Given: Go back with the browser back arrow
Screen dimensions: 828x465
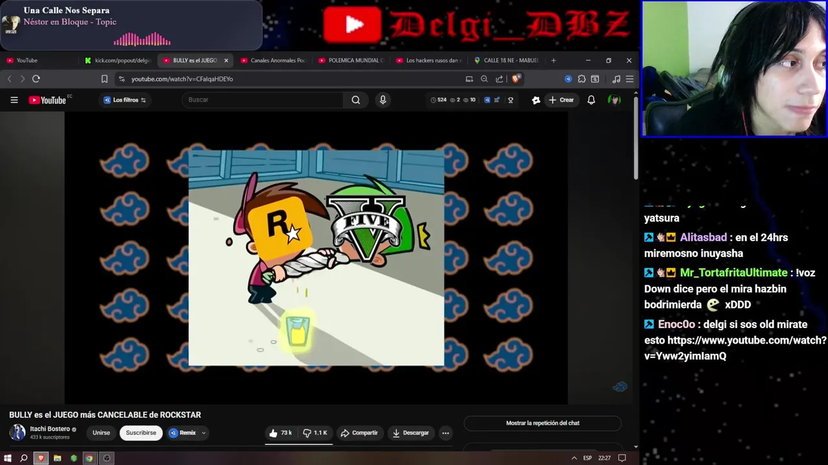Looking at the screenshot, I should [x=10, y=79].
